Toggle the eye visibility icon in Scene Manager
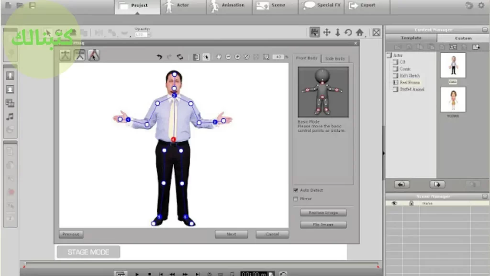This screenshot has width=490, height=276. pyautogui.click(x=395, y=203)
